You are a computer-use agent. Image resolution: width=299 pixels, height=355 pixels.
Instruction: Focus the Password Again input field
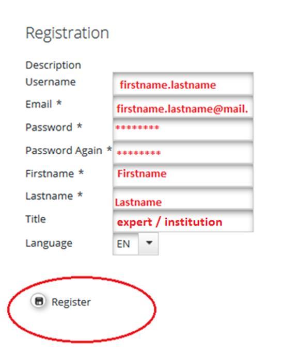pyautogui.click(x=183, y=153)
